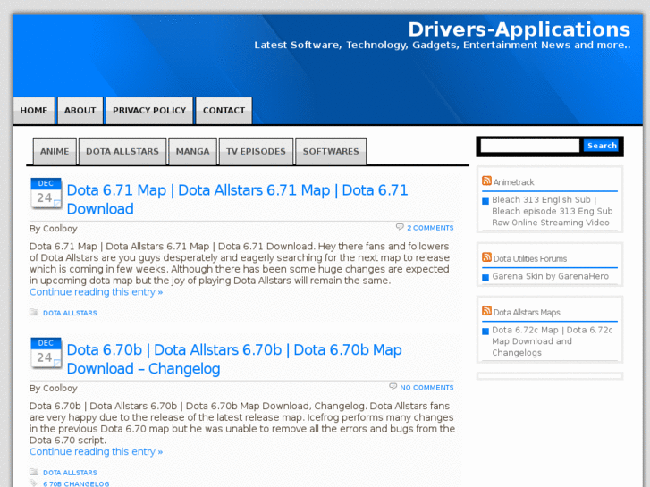Open the Dota Utilities Forums feed heading

tap(530, 258)
